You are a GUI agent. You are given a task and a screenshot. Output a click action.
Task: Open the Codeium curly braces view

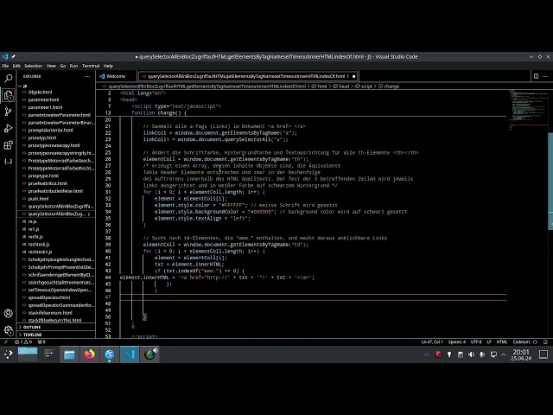pyautogui.click(x=8, y=162)
